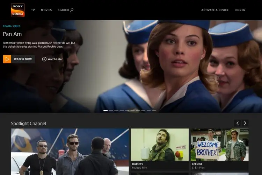
Task: Click the District 9 title text
Action: tap(138, 164)
